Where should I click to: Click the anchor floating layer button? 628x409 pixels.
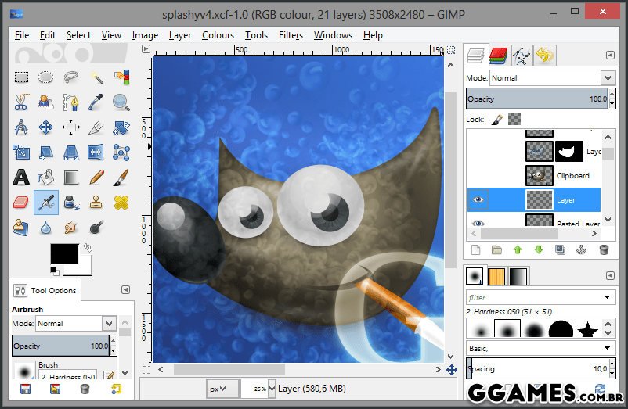click(582, 250)
